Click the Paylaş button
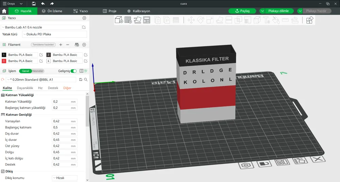 (242, 11)
